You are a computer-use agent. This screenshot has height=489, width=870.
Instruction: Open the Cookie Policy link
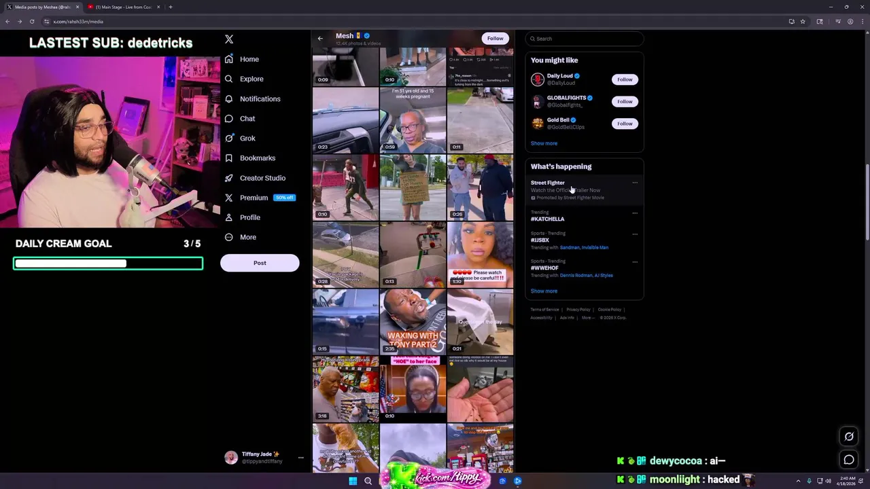click(610, 310)
